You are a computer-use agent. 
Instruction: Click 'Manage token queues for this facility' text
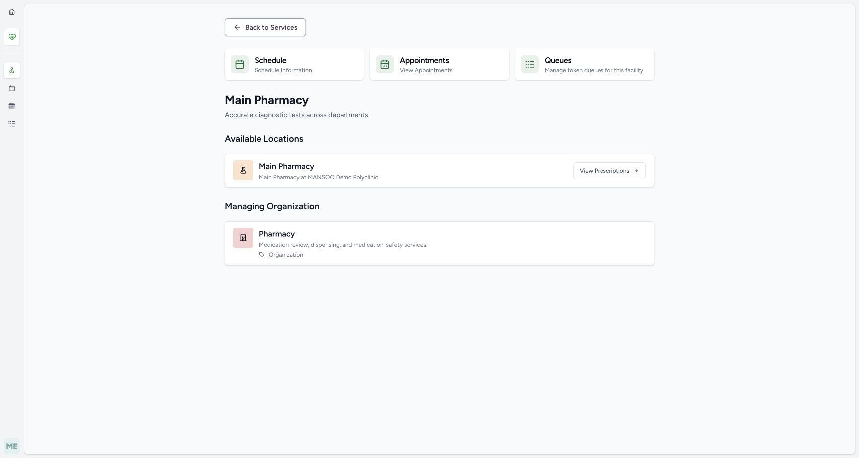(x=594, y=70)
